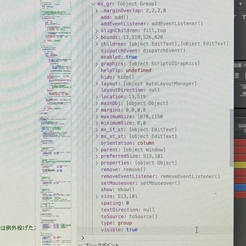Image resolution: width=246 pixels, height=246 pixels.
Task: Click the variables panel vertical scrollbar
Action: [232, 138]
